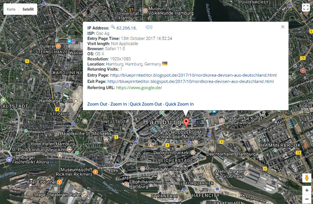The height and width of the screenshot is (204, 313).
Task: Click the red location pin marker
Action: click(x=186, y=123)
